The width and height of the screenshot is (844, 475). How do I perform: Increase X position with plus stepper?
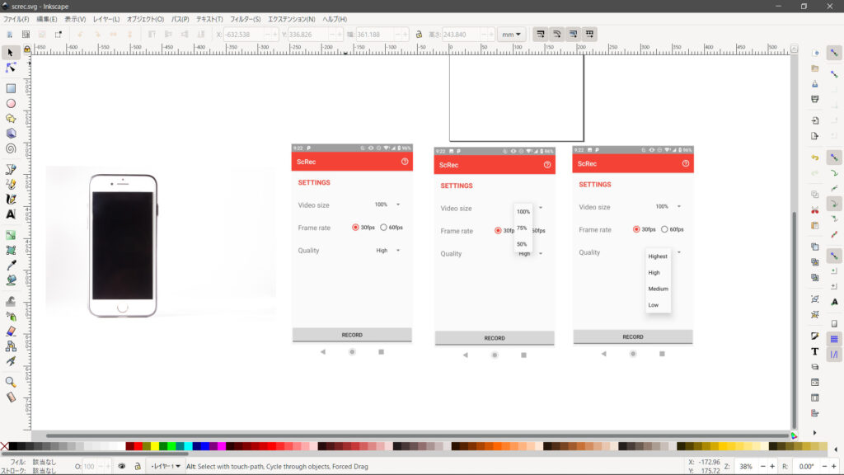[x=275, y=35]
